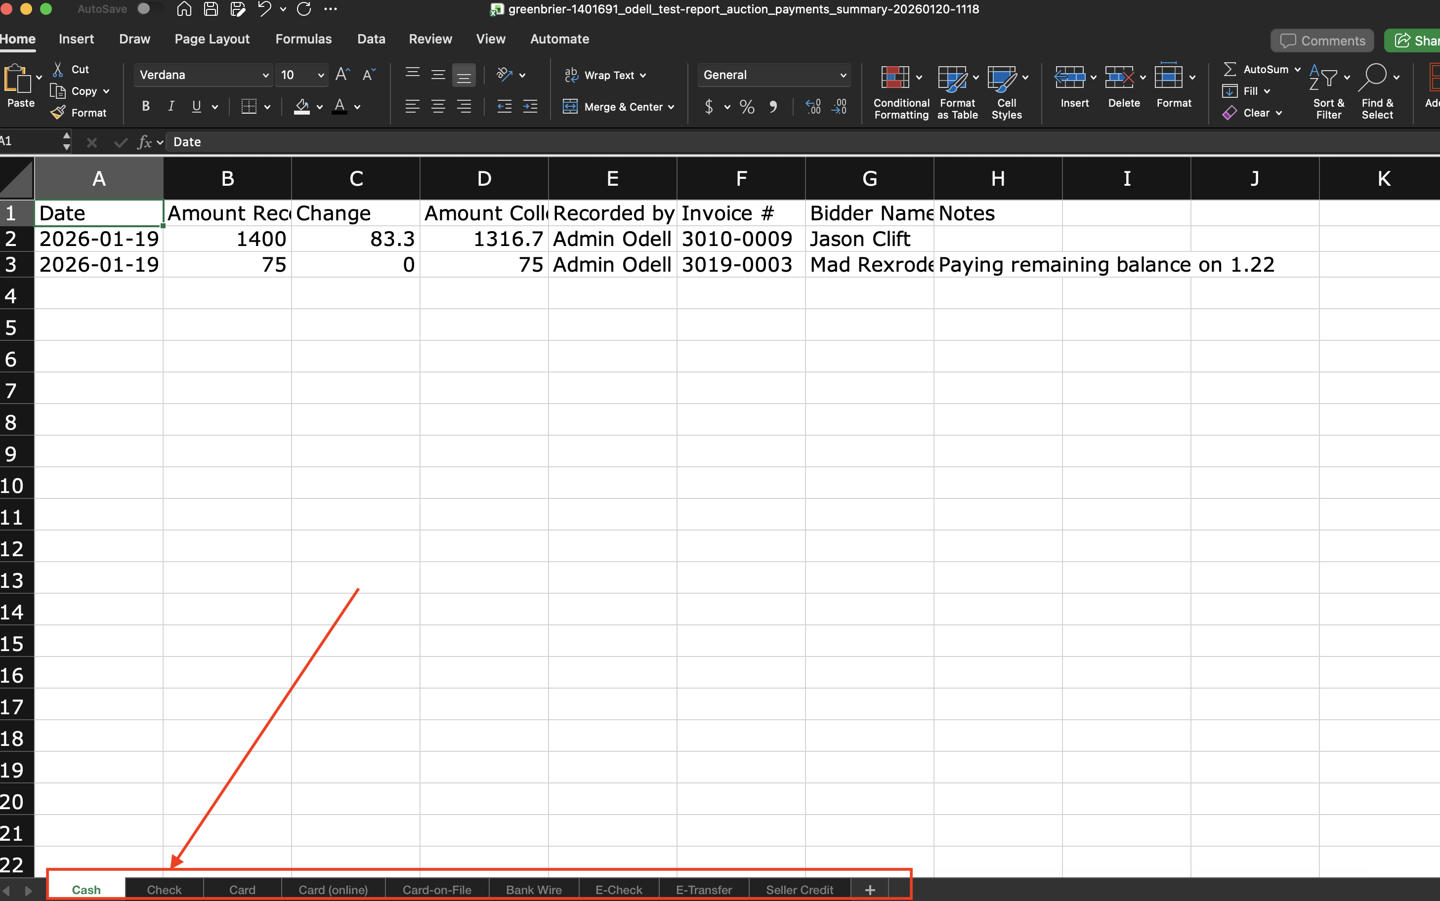Open the font size dropdown
This screenshot has width=1440, height=901.
pyautogui.click(x=321, y=75)
